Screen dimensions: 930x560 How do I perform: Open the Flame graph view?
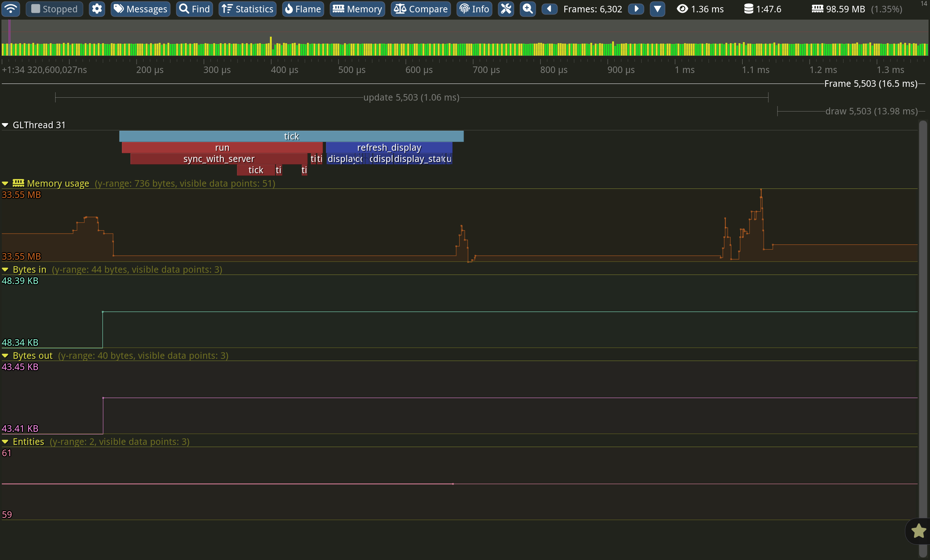pos(303,9)
